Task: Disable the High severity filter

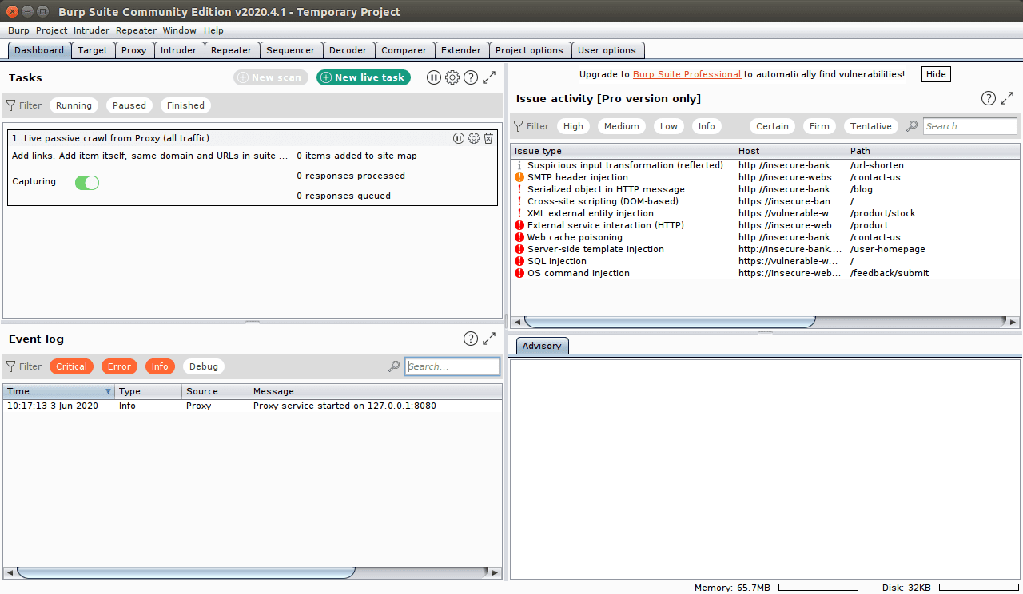Action: (572, 125)
